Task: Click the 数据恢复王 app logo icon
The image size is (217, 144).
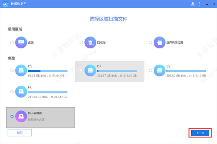Action: tap(5, 4)
